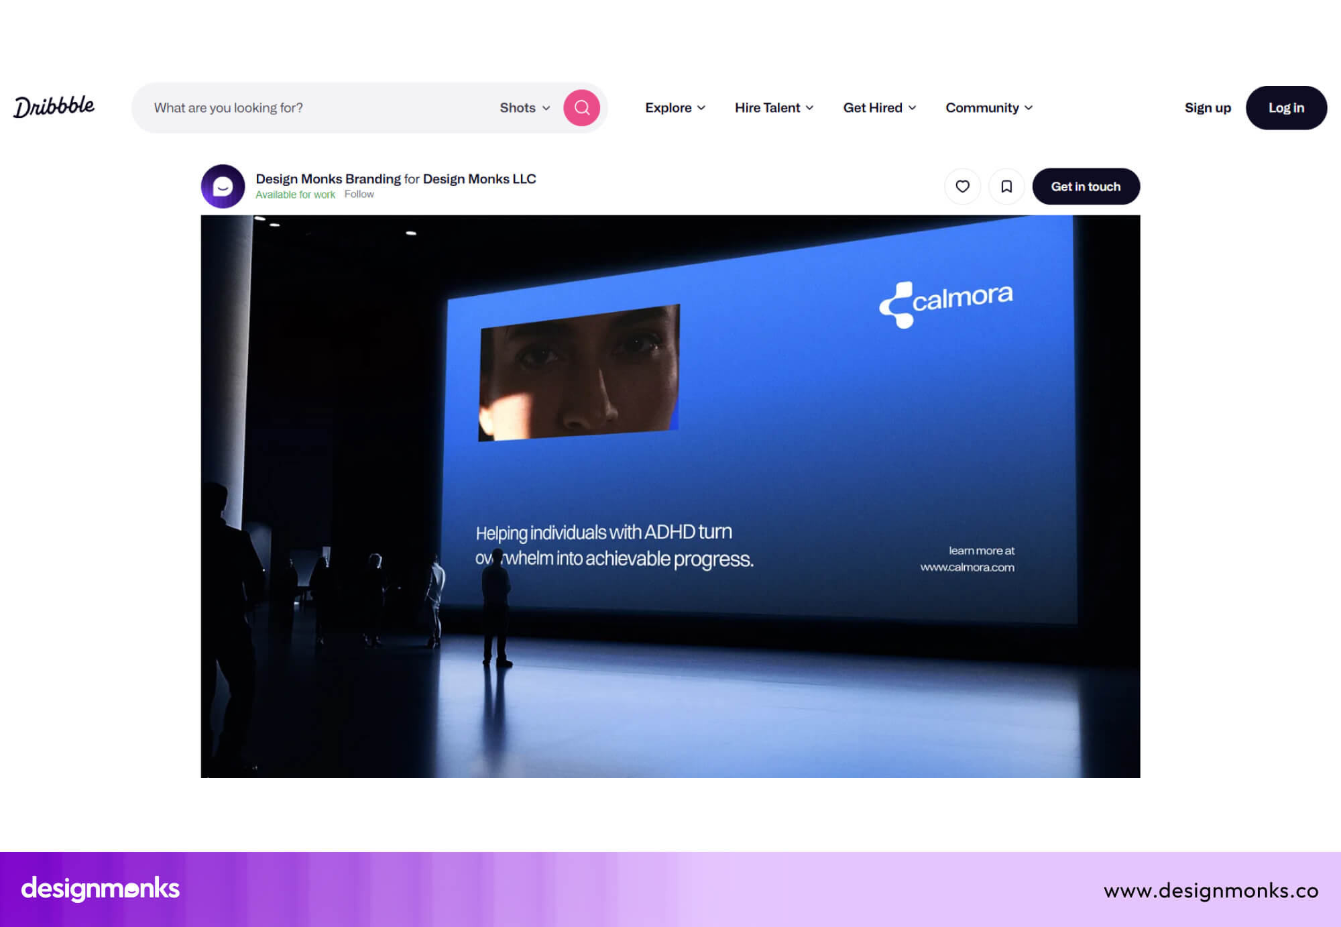The height and width of the screenshot is (927, 1341).
Task: Click the Log in button
Action: point(1286,108)
